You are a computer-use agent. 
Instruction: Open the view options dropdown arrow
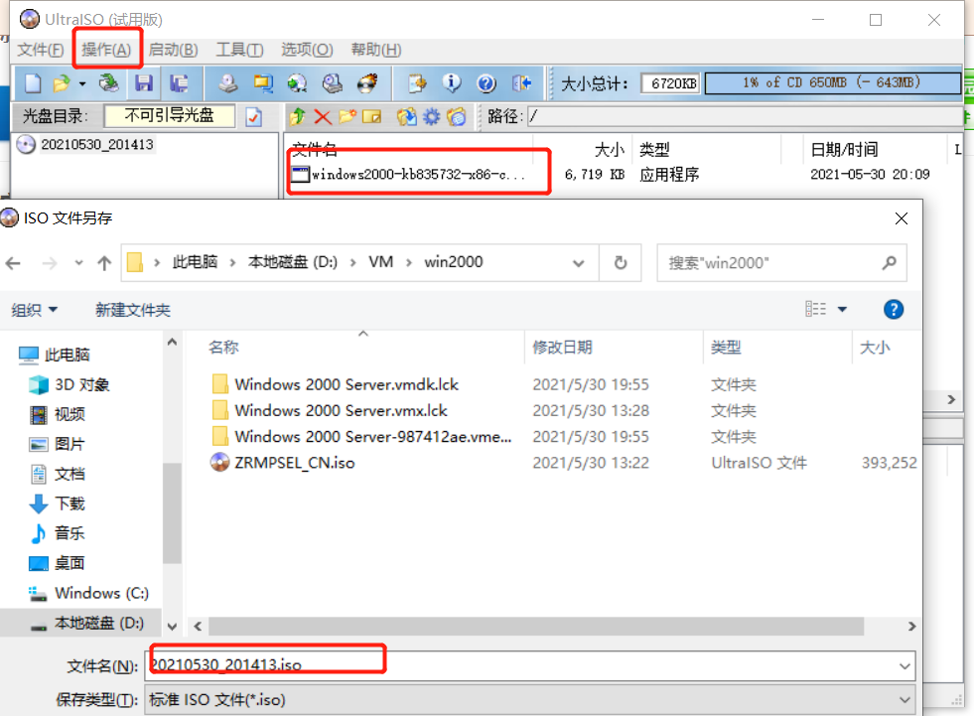click(842, 309)
